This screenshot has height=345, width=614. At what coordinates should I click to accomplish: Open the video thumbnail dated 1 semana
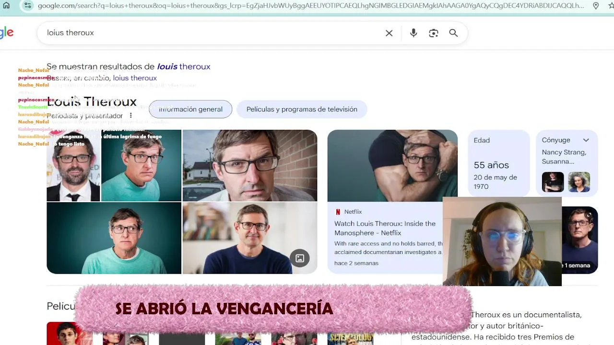pos(579,240)
